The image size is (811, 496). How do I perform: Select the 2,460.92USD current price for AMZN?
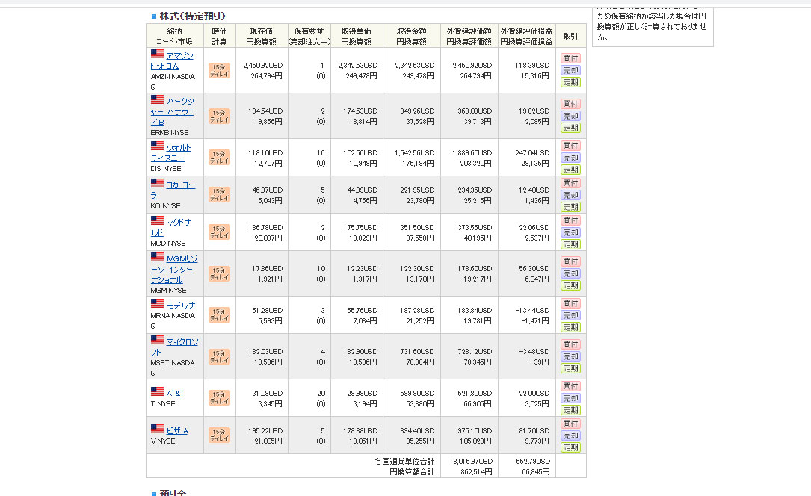[x=263, y=66]
